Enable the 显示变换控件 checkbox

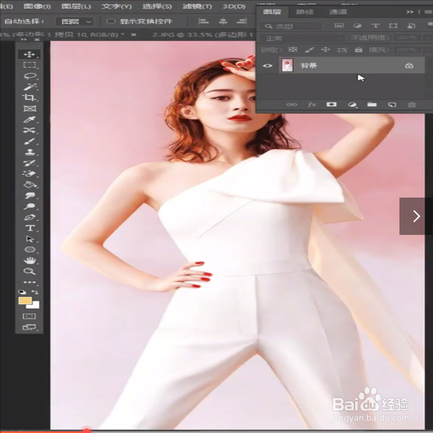click(111, 21)
